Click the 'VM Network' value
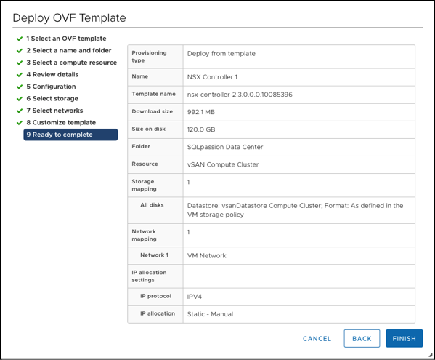The width and height of the screenshot is (435, 360). [207, 255]
